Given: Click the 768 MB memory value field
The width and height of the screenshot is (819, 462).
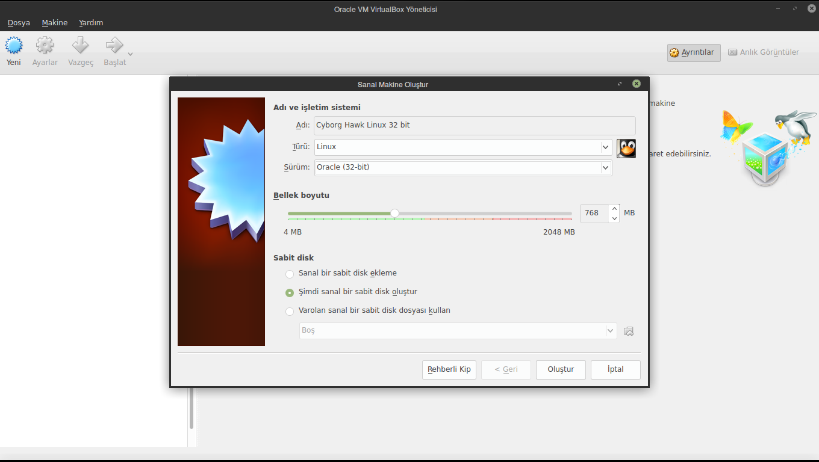Looking at the screenshot, I should click(x=594, y=213).
